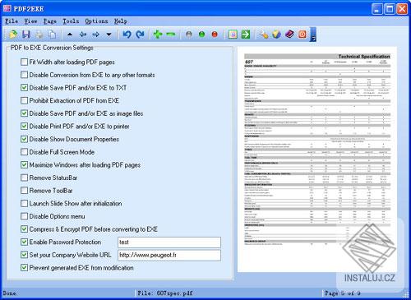The image size is (411, 300).
Task: Uncheck Prevent generated EXE from modification
Action: (x=24, y=268)
